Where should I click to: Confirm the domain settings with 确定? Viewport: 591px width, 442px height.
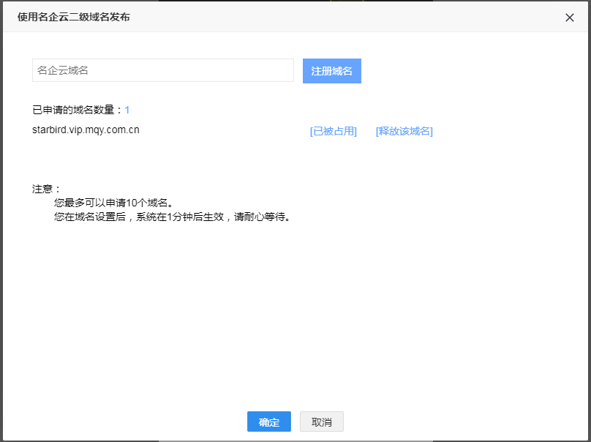(268, 422)
